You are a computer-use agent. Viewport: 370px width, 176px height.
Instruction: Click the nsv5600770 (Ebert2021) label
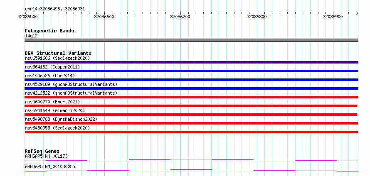(x=52, y=102)
